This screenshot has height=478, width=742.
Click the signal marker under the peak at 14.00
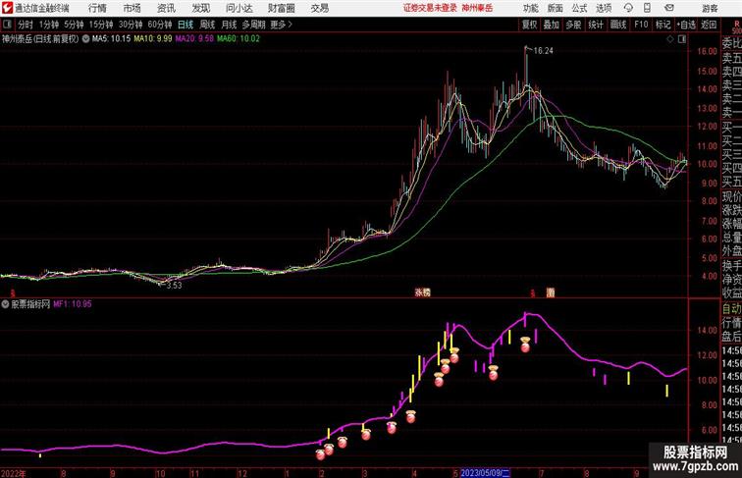pos(525,345)
